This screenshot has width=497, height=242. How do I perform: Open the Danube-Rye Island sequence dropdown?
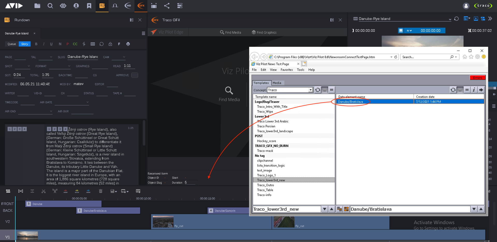click(450, 19)
